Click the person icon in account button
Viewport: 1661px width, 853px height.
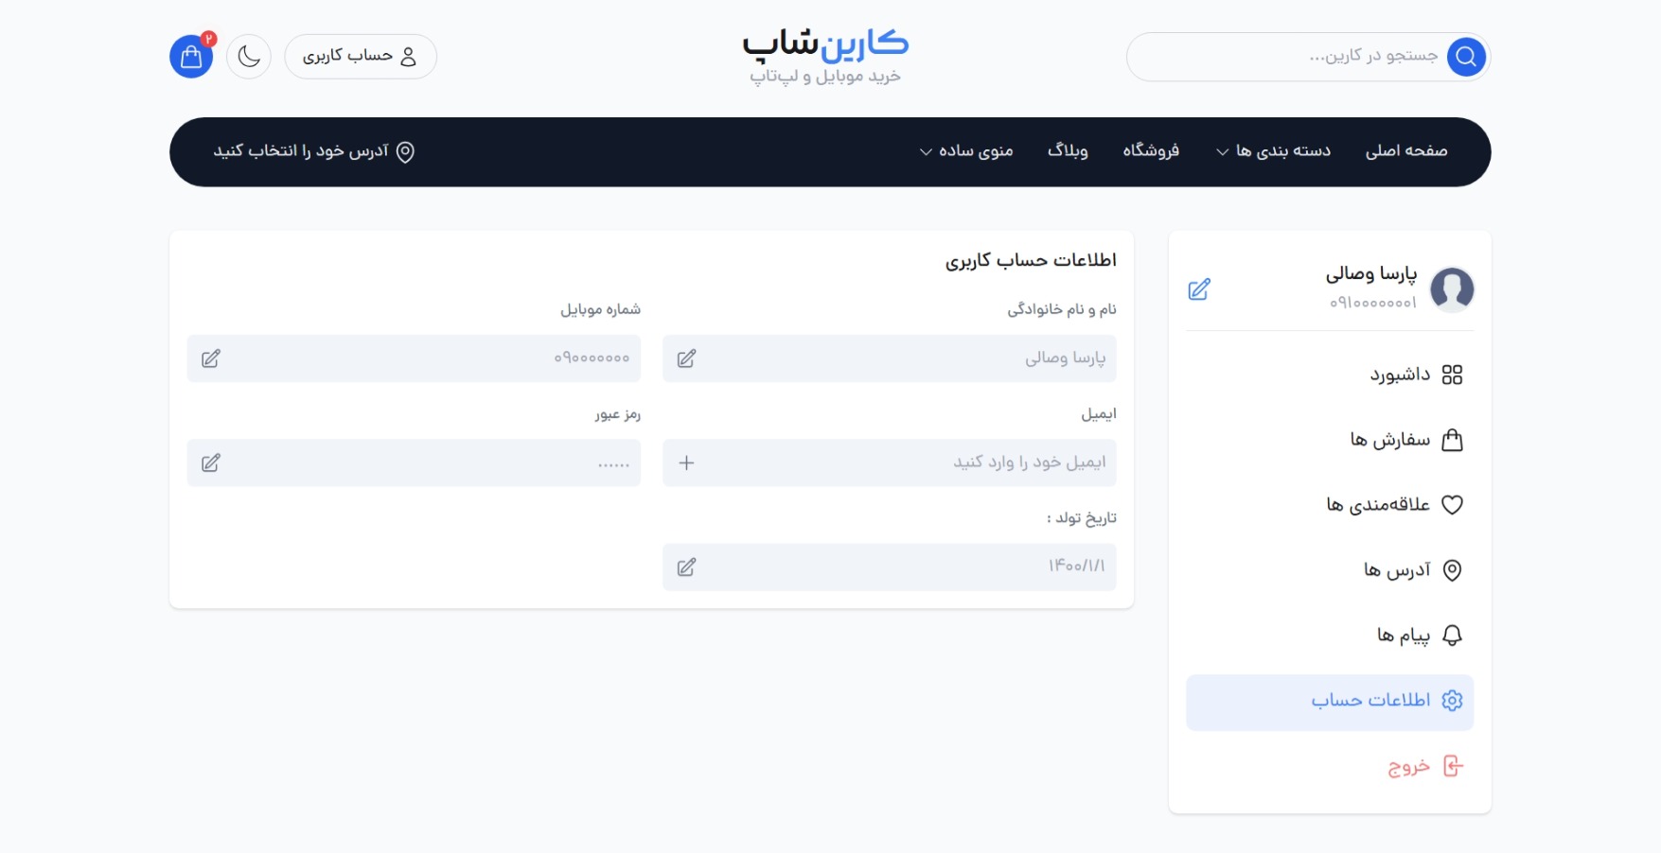tap(408, 57)
